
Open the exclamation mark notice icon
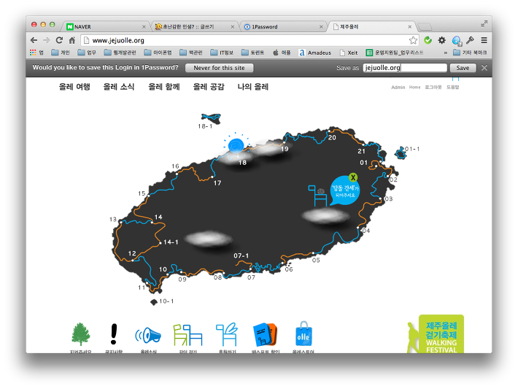click(114, 334)
